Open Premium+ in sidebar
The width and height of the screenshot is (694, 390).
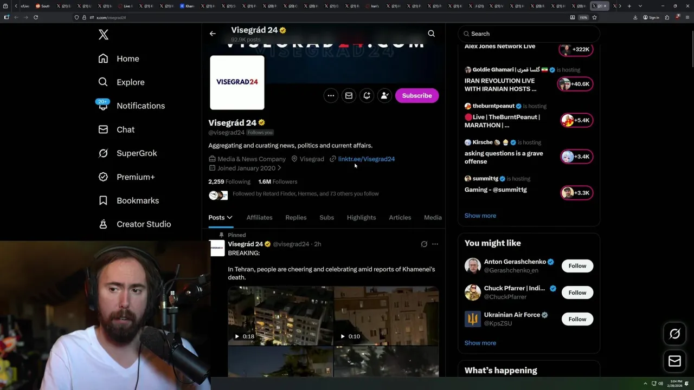coord(126,177)
